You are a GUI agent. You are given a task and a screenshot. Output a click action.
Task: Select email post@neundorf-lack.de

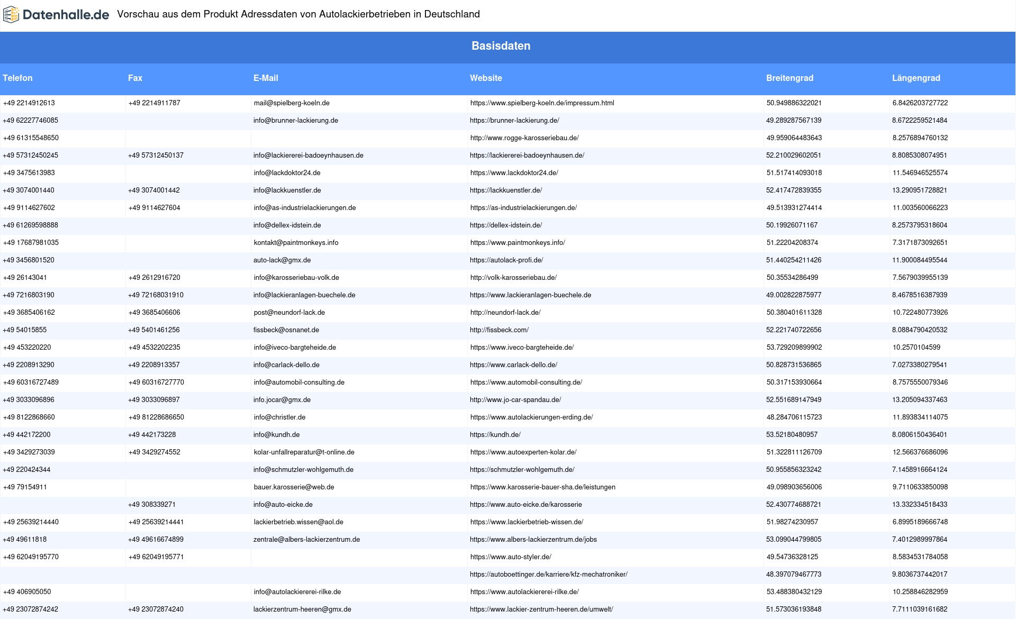[x=289, y=313]
